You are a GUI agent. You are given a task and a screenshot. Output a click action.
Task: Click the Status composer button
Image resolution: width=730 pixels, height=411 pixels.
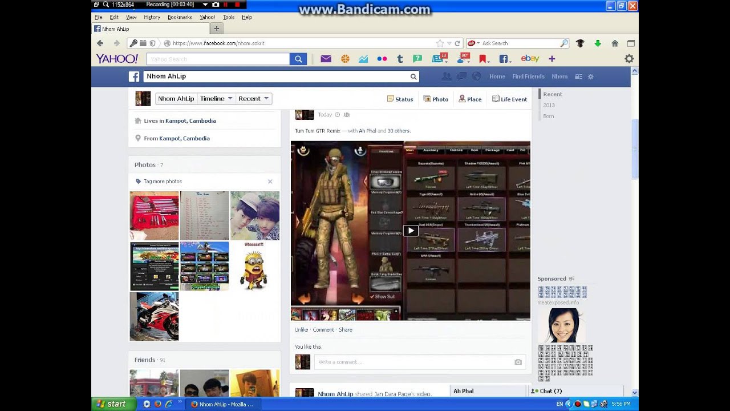point(400,99)
